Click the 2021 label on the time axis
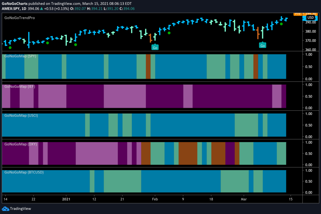The width and height of the screenshot is (321, 214). [66, 199]
